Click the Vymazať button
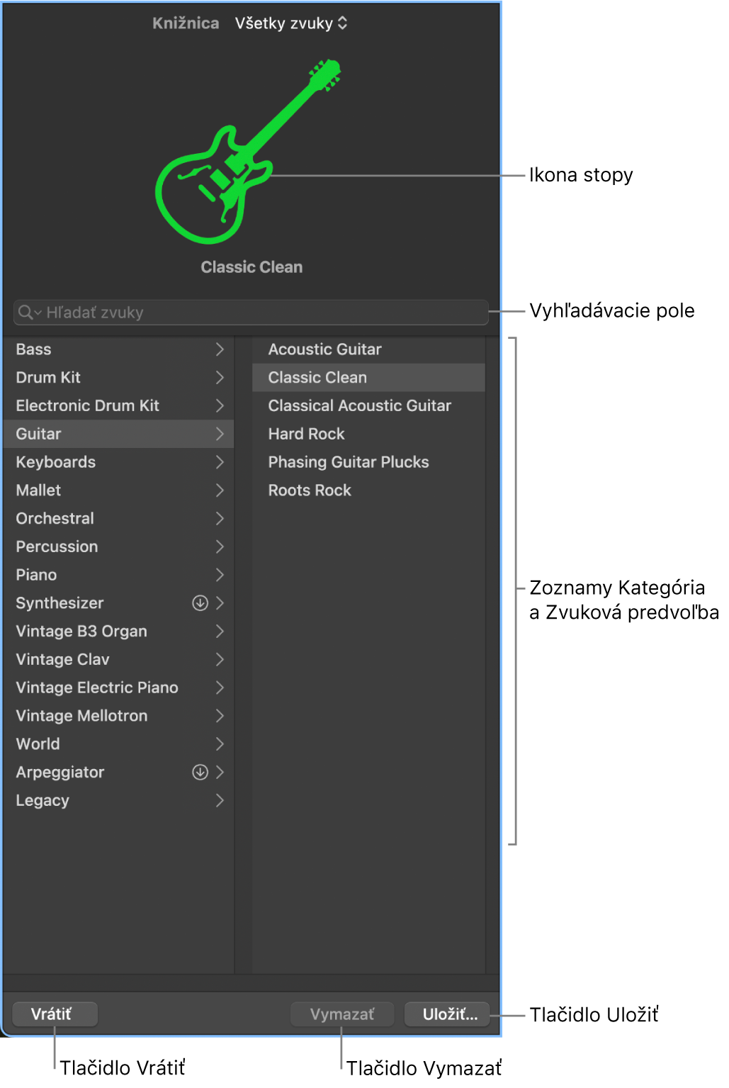 click(341, 1014)
